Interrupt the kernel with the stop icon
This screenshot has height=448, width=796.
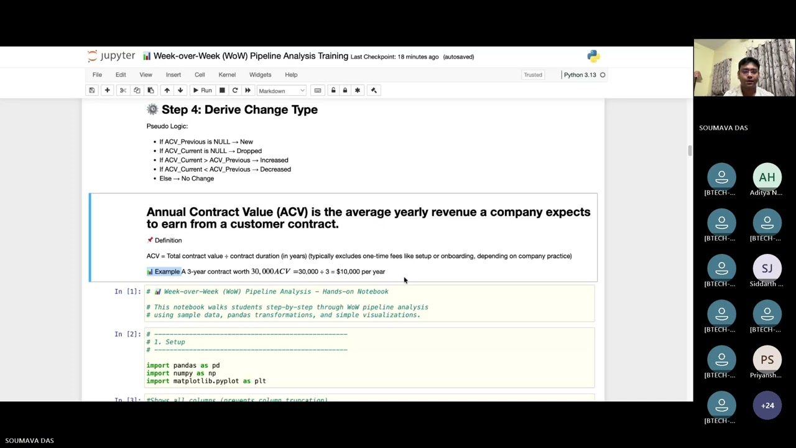click(x=222, y=90)
